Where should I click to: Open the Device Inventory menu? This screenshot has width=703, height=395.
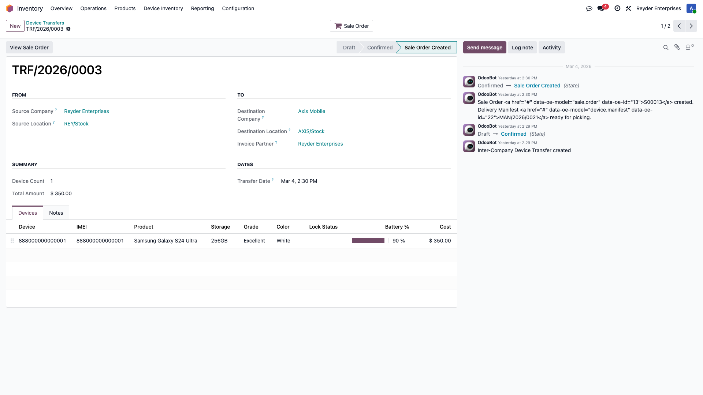tap(163, 8)
